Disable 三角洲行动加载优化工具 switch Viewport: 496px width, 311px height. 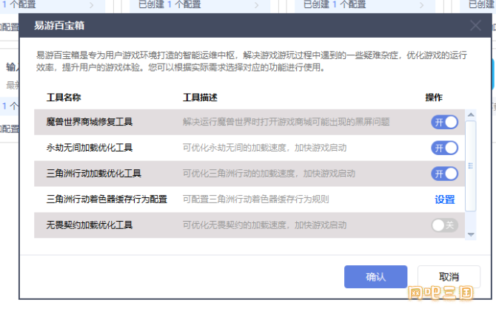pos(444,174)
